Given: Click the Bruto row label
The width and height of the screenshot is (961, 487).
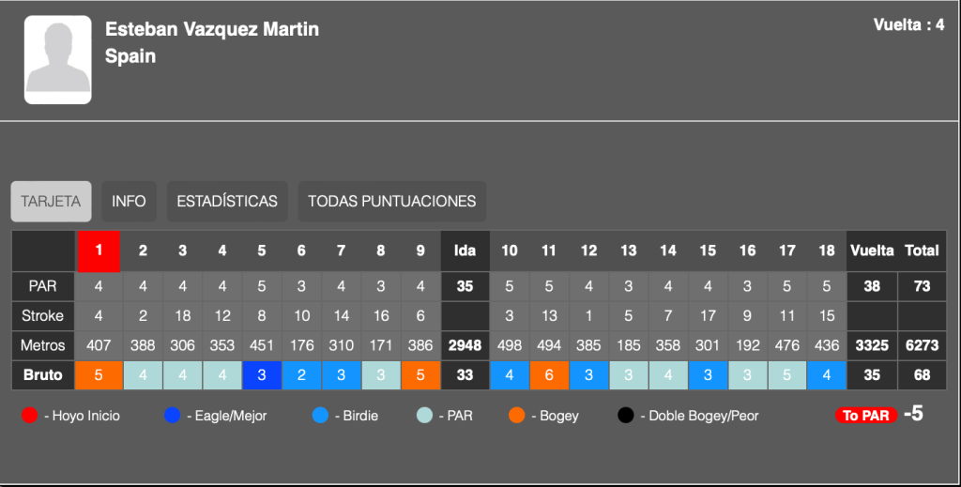Looking at the screenshot, I should pyautogui.click(x=42, y=375).
